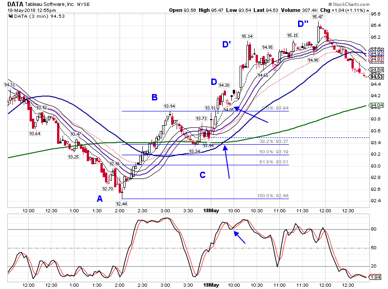Select the 93.64 swing low price label

[x=35, y=134]
